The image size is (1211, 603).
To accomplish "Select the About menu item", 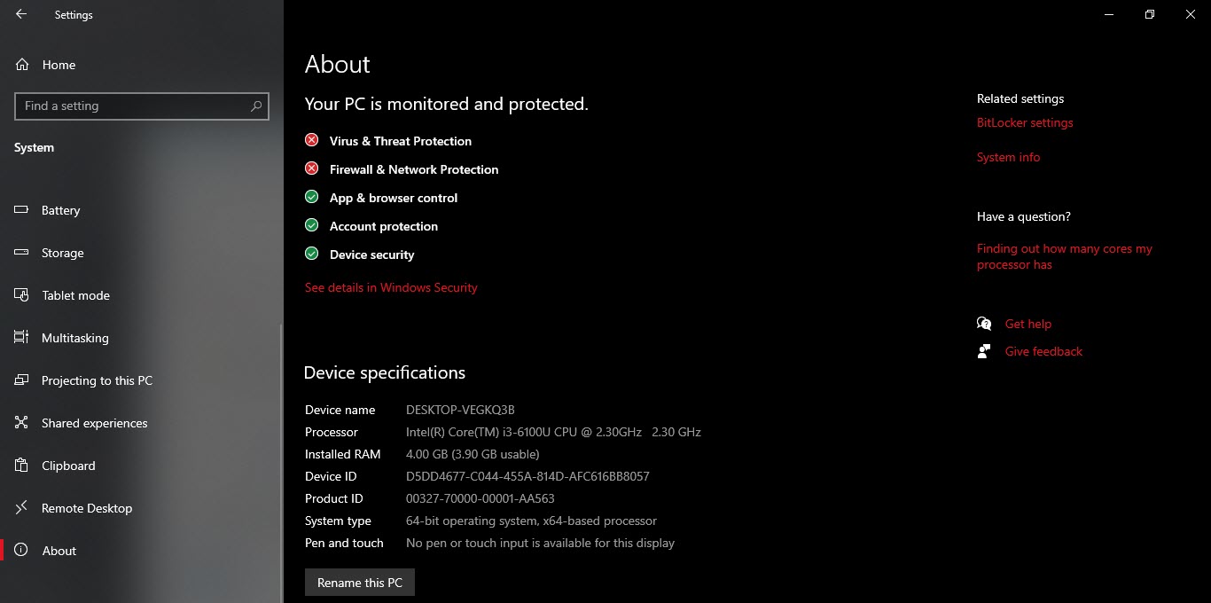I will [59, 551].
